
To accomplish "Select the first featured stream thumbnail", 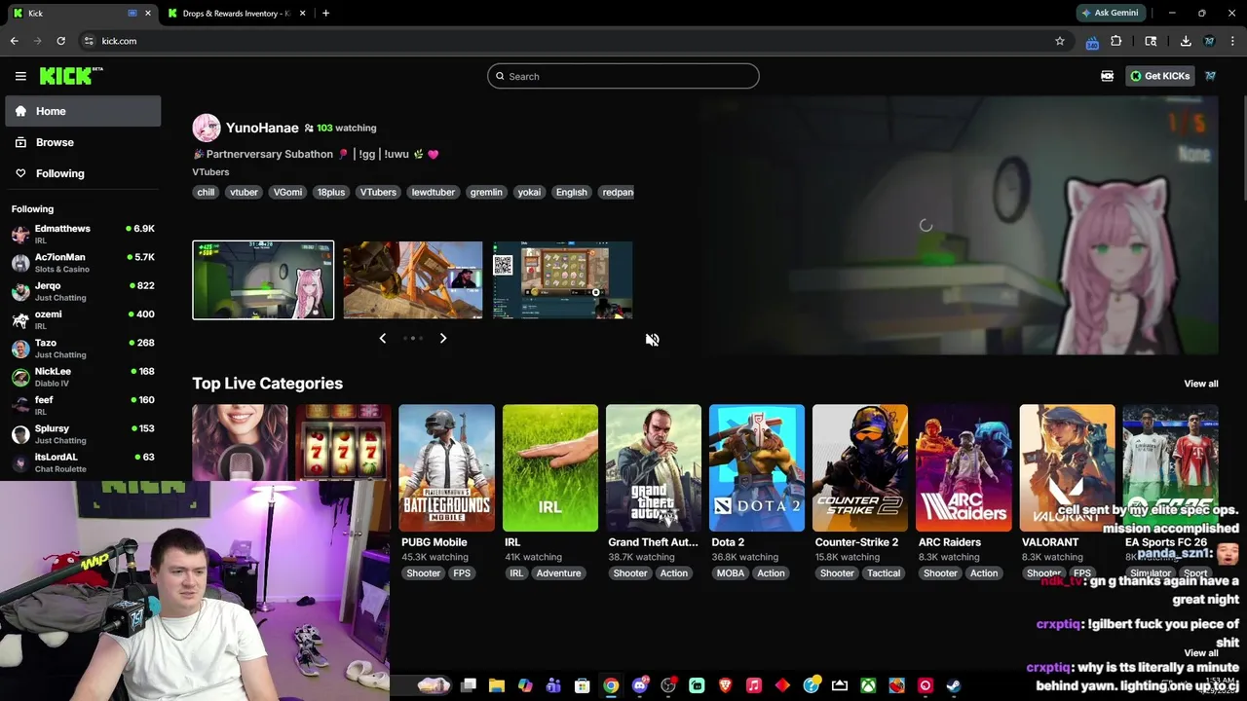I will (263, 280).
